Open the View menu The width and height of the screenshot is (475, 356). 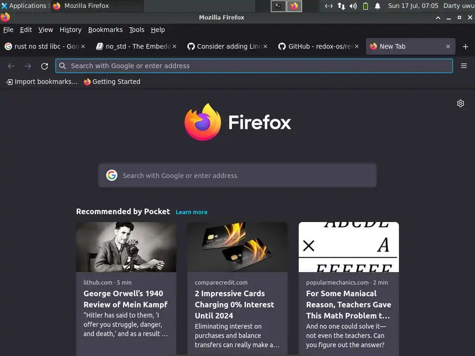pyautogui.click(x=45, y=30)
